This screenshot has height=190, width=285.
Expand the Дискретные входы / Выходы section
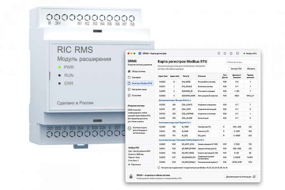pyautogui.click(x=175, y=100)
